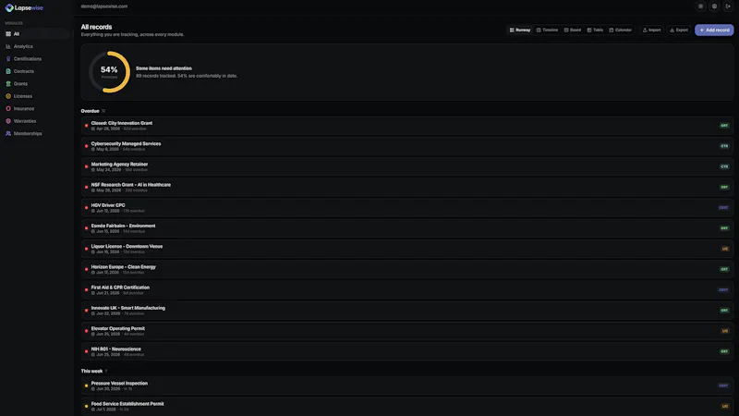Open Esmée Fairbairn - Environment record

click(406, 228)
